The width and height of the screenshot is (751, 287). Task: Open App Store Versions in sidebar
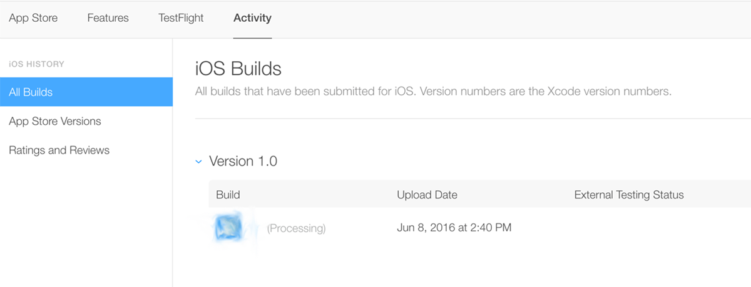tap(55, 121)
